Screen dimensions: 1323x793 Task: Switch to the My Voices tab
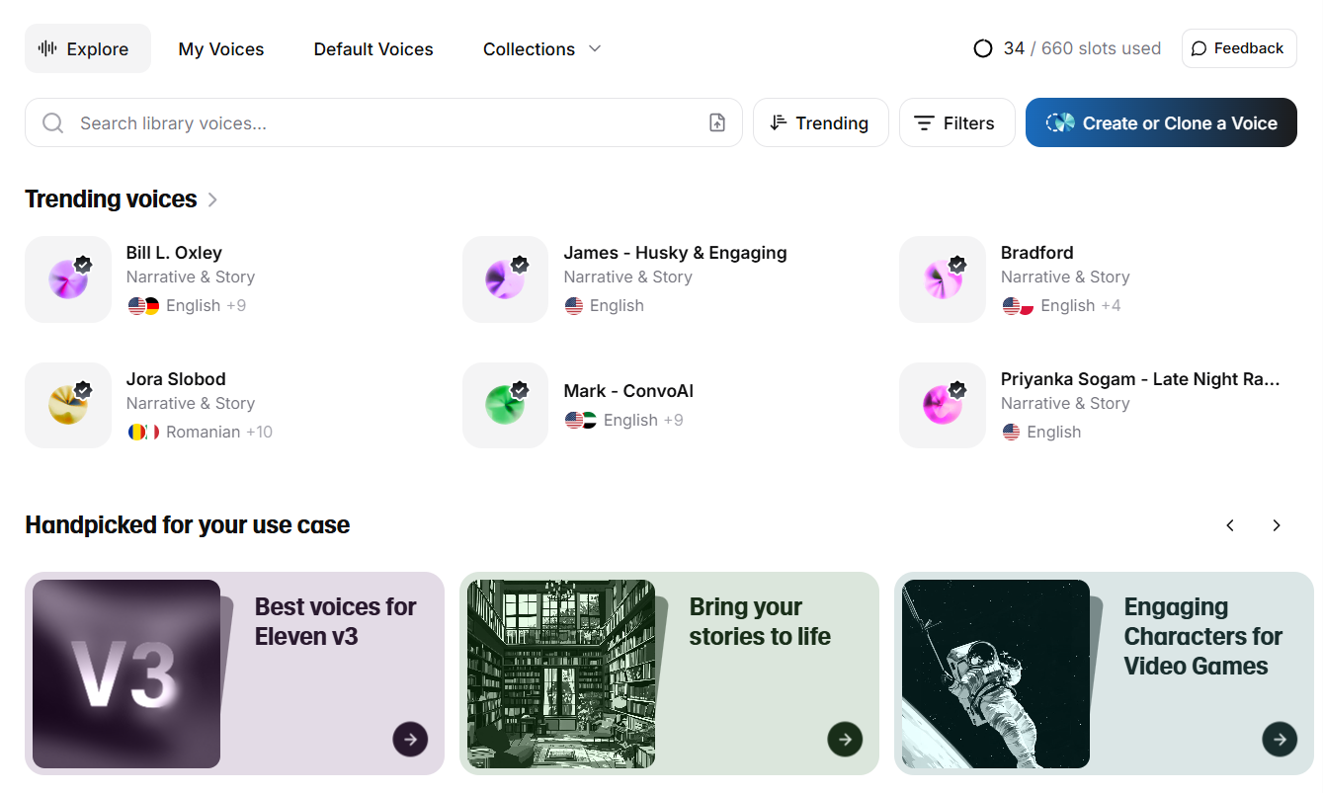click(220, 48)
